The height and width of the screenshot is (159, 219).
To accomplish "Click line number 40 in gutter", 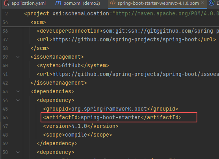I will click(x=5, y=66).
